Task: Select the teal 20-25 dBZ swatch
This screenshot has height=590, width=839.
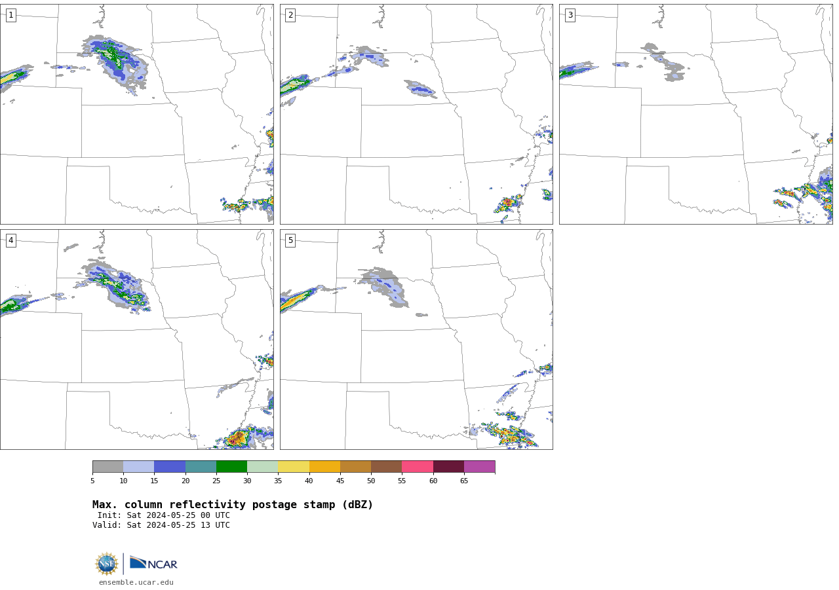Action: click(x=201, y=467)
